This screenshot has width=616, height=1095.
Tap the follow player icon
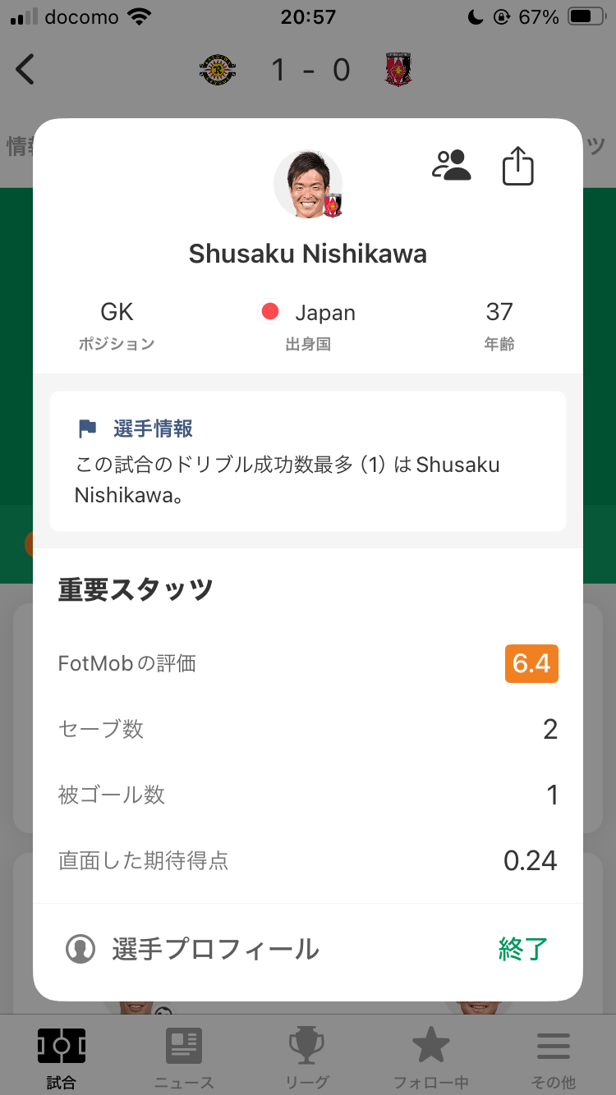click(452, 165)
